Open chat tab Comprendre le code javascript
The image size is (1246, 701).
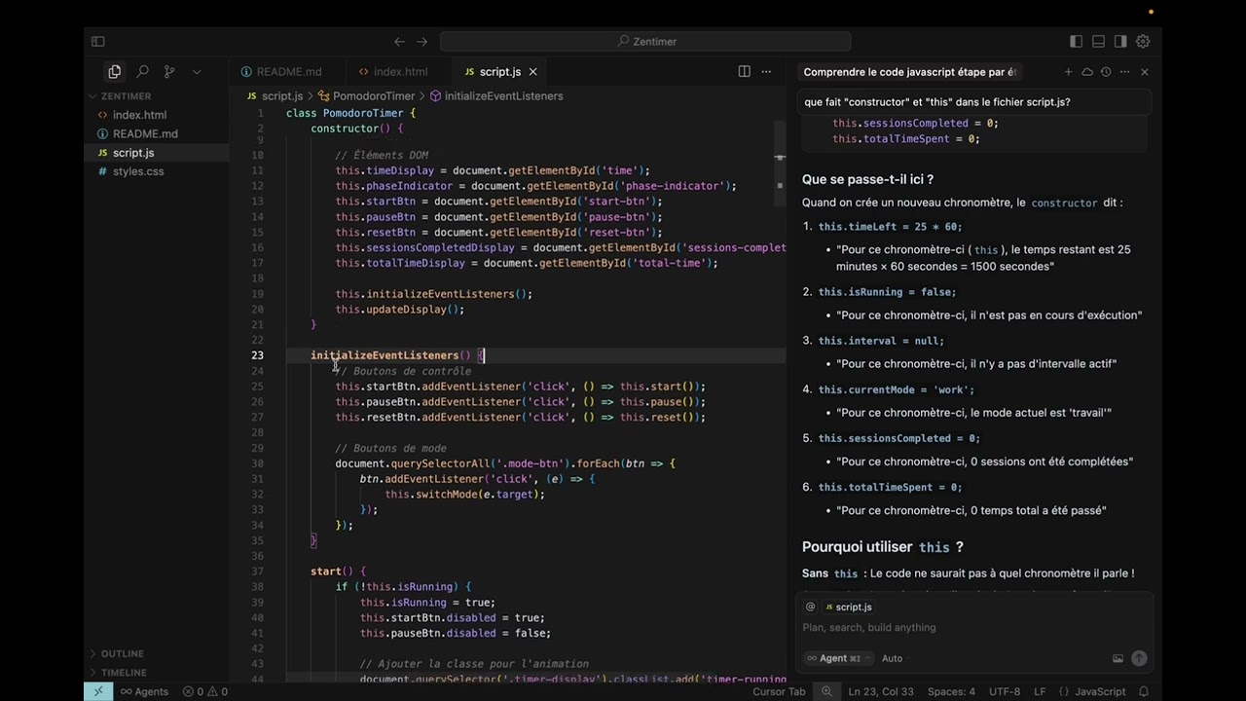point(910,72)
